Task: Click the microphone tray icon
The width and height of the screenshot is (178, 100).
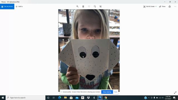Action: click(154, 97)
